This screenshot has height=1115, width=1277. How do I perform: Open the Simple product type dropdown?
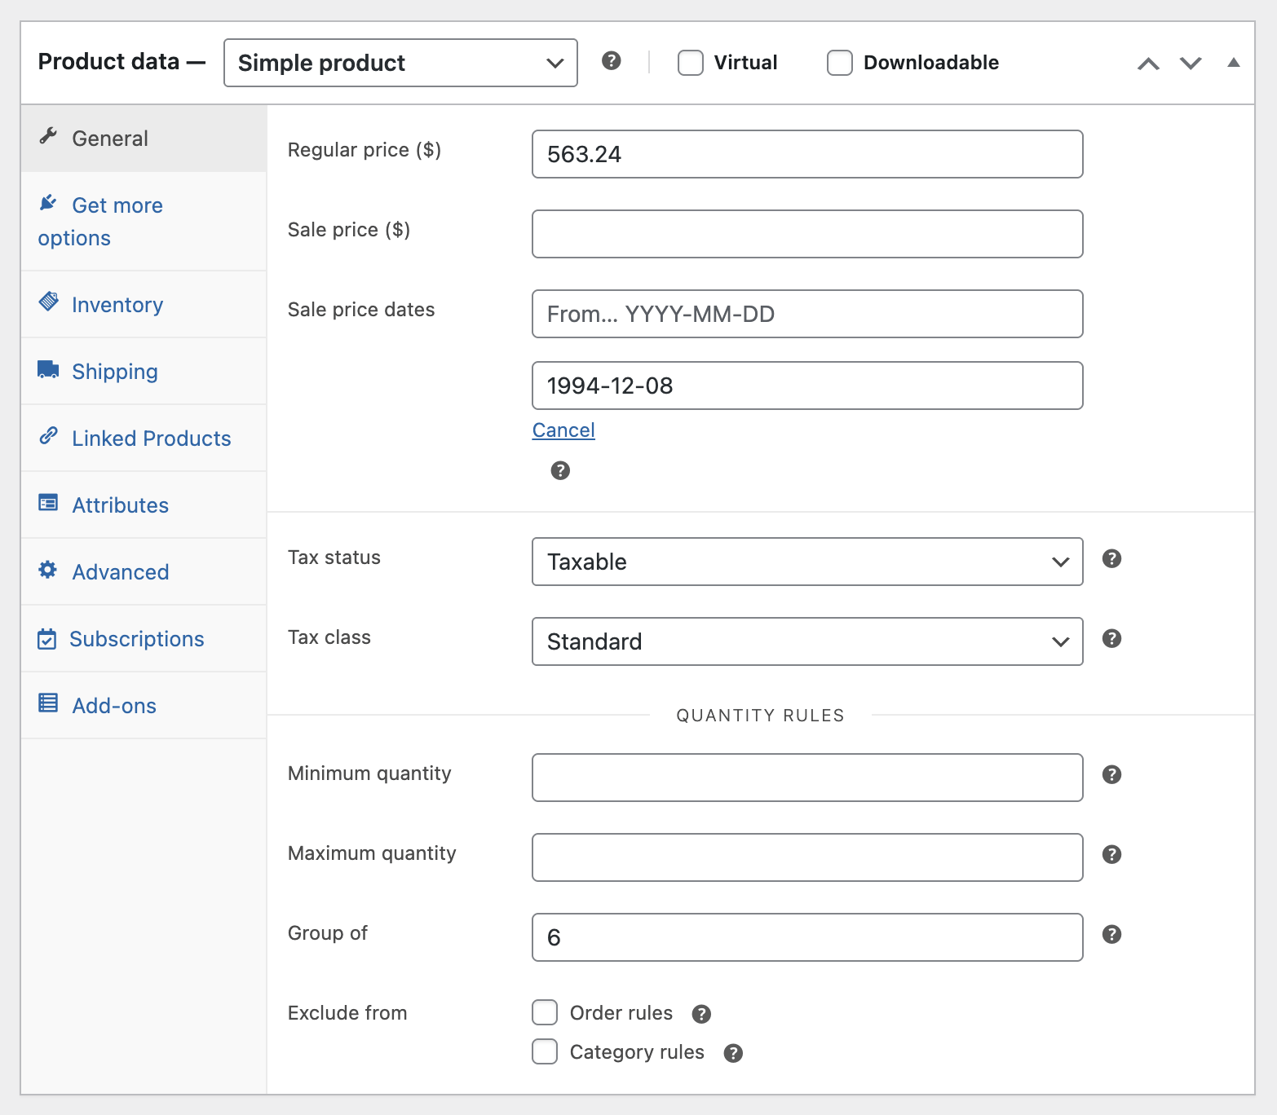pos(400,63)
